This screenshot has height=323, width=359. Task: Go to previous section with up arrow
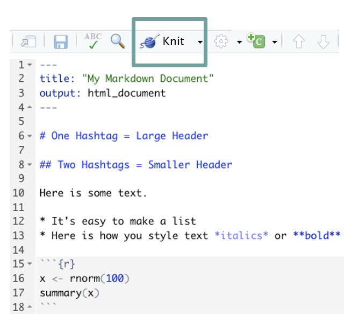(x=299, y=41)
